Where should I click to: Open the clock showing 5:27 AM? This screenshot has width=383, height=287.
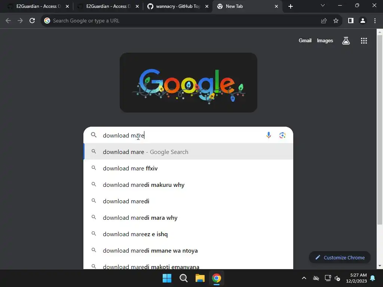pyautogui.click(x=356, y=278)
